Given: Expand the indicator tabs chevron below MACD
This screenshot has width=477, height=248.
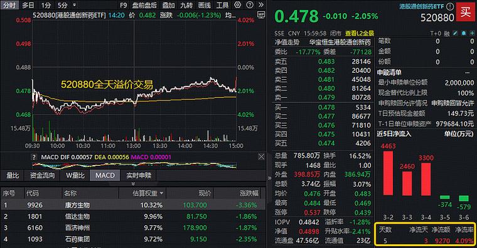Looking at the screenshot, I should 133,183.
